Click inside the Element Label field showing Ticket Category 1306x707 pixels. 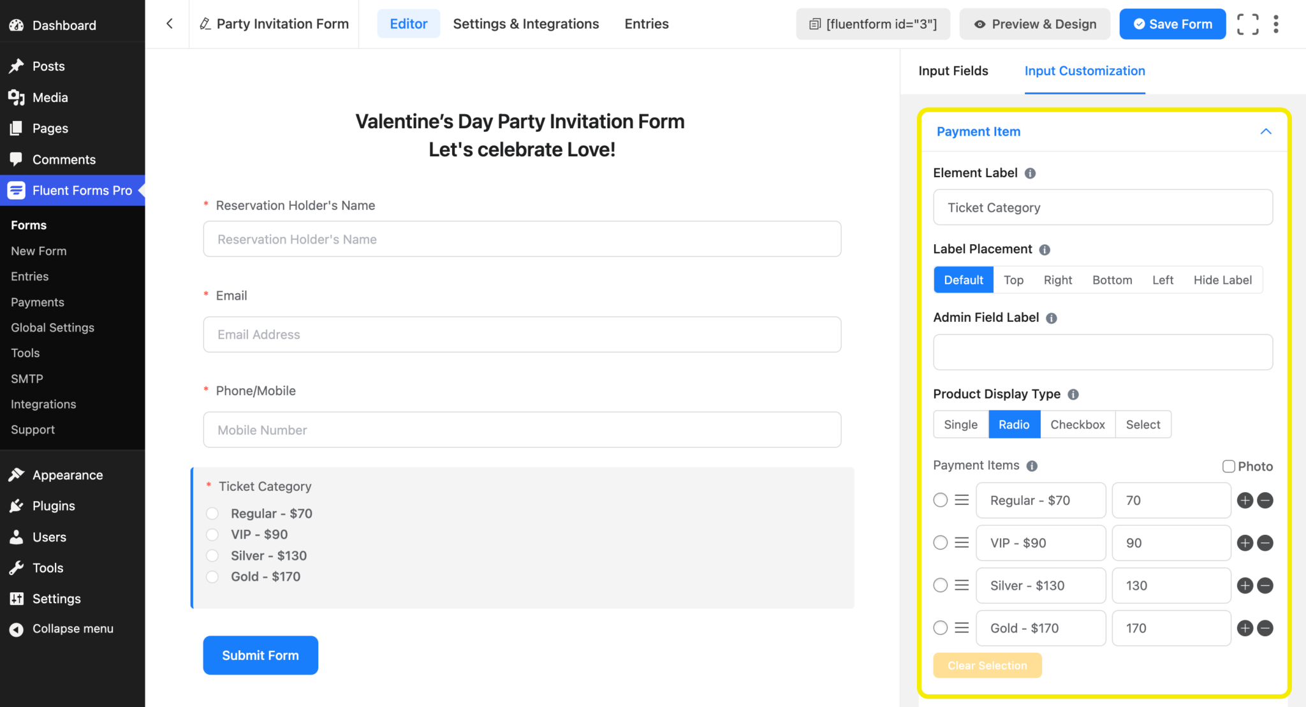(x=1103, y=207)
